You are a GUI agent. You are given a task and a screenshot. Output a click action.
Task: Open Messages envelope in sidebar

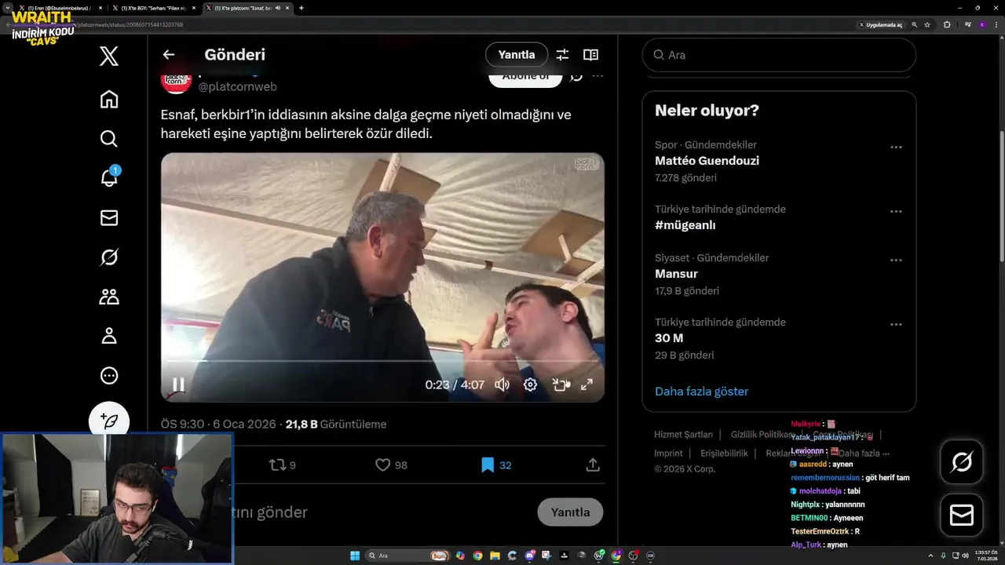109,217
